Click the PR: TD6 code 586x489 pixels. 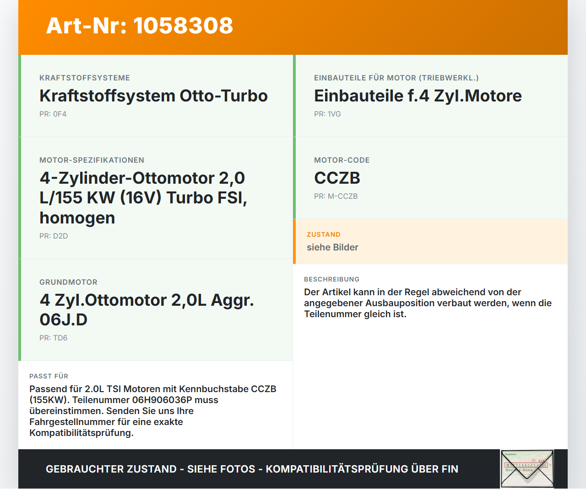point(54,338)
